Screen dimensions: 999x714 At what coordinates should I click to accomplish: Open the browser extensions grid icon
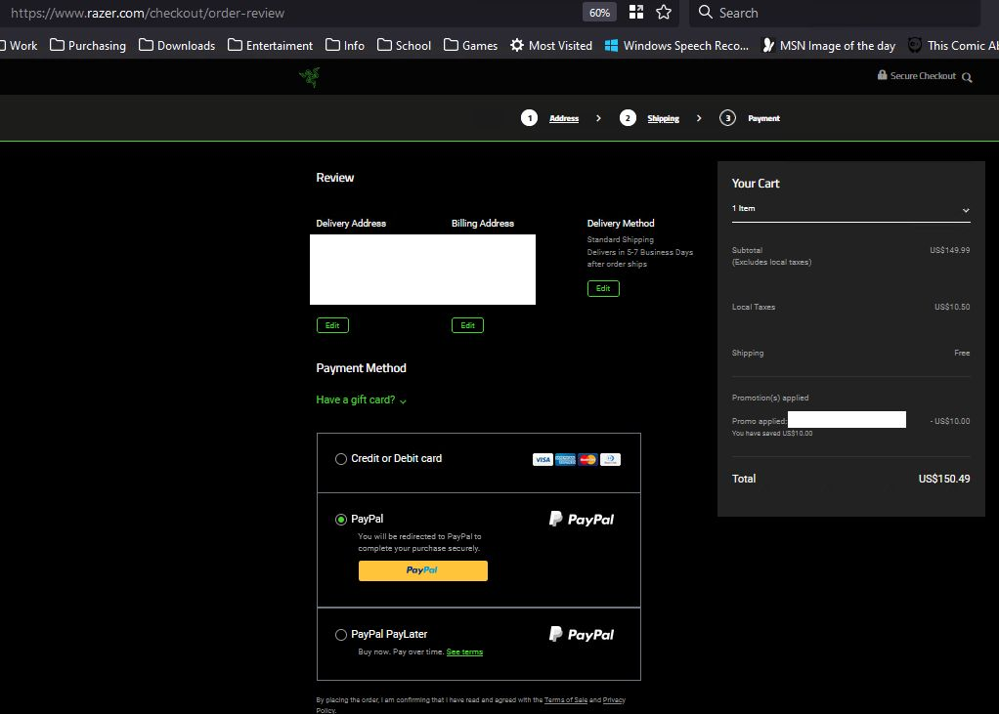(635, 12)
